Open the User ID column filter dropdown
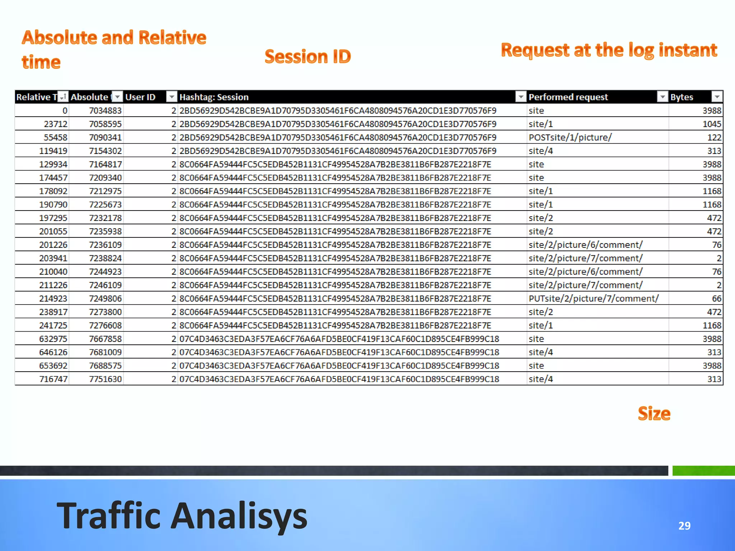Image resolution: width=735 pixels, height=551 pixels. pyautogui.click(x=172, y=97)
